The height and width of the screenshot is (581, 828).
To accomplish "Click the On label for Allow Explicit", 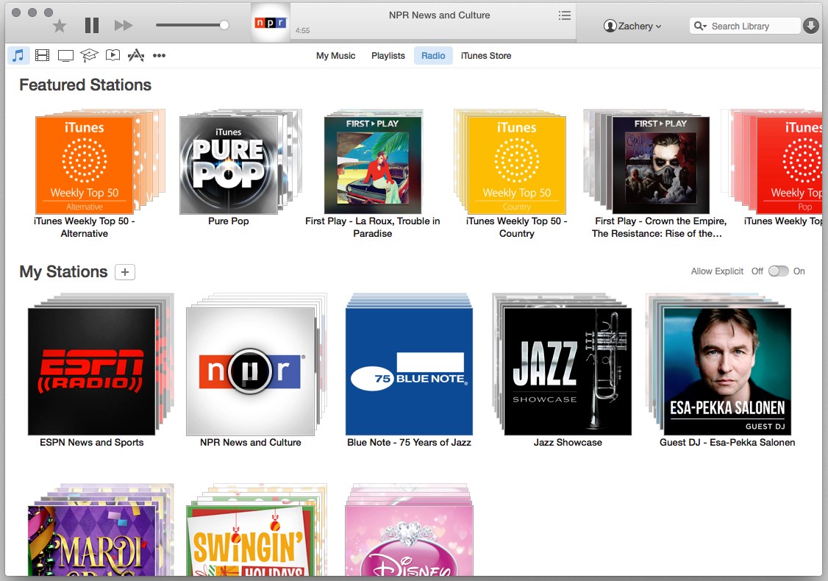I will [799, 271].
